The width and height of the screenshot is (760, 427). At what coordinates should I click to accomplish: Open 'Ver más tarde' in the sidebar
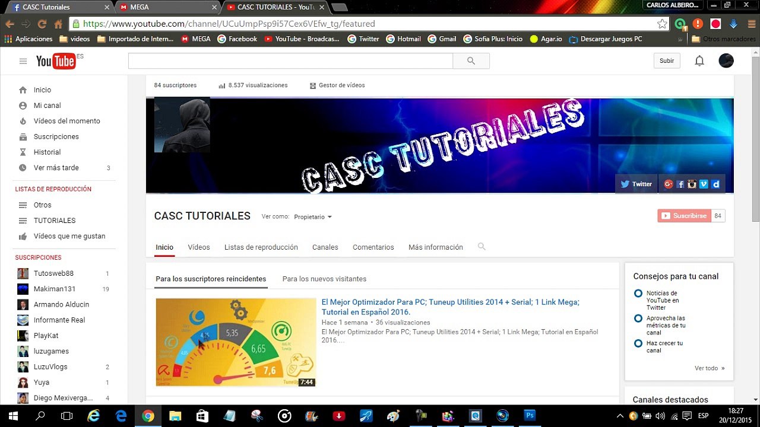(56, 168)
